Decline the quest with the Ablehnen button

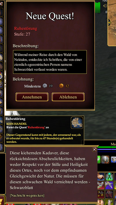pos(68,97)
